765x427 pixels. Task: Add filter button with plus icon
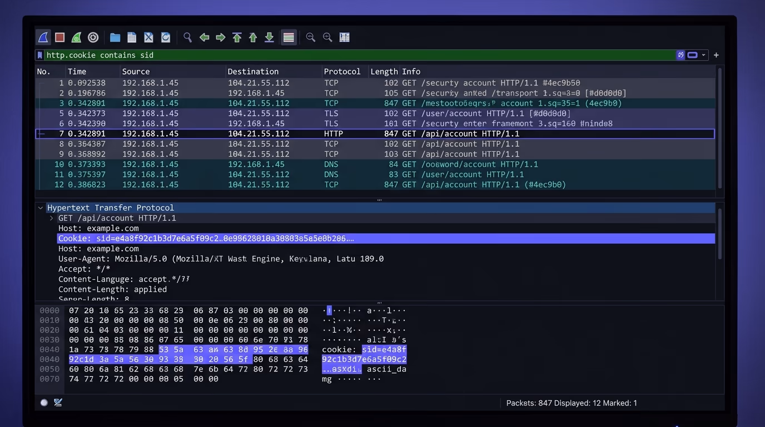pos(716,55)
